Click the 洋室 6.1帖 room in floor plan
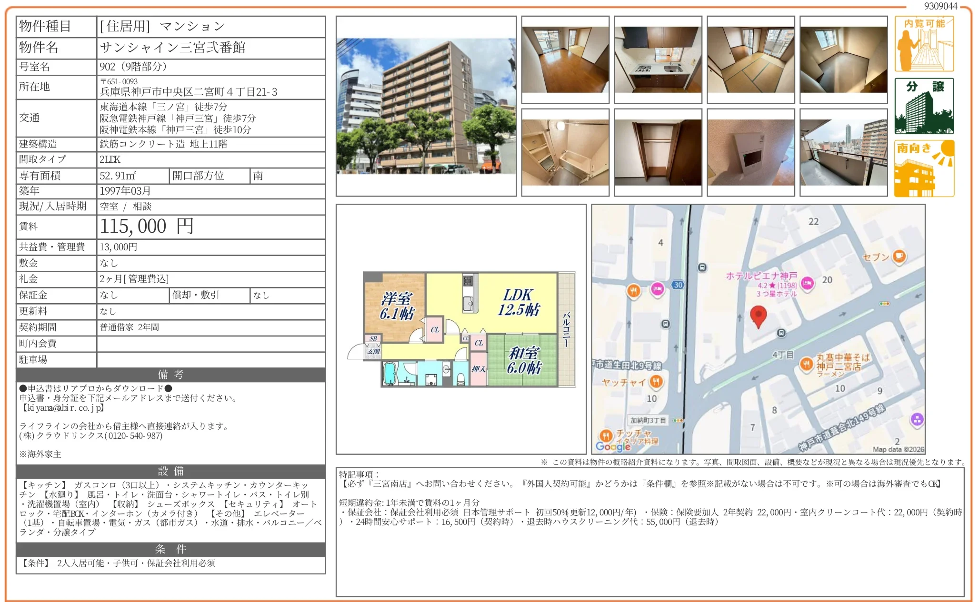This screenshot has height=602, width=979. point(397,306)
